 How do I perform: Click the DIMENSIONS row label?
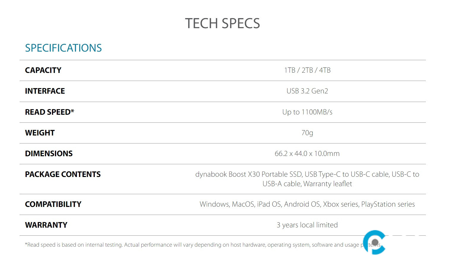[x=49, y=154]
